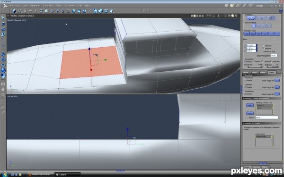284x177 pixels.
Task: Click the cube primitive insert icon in top toolbar
Action: (14, 11)
